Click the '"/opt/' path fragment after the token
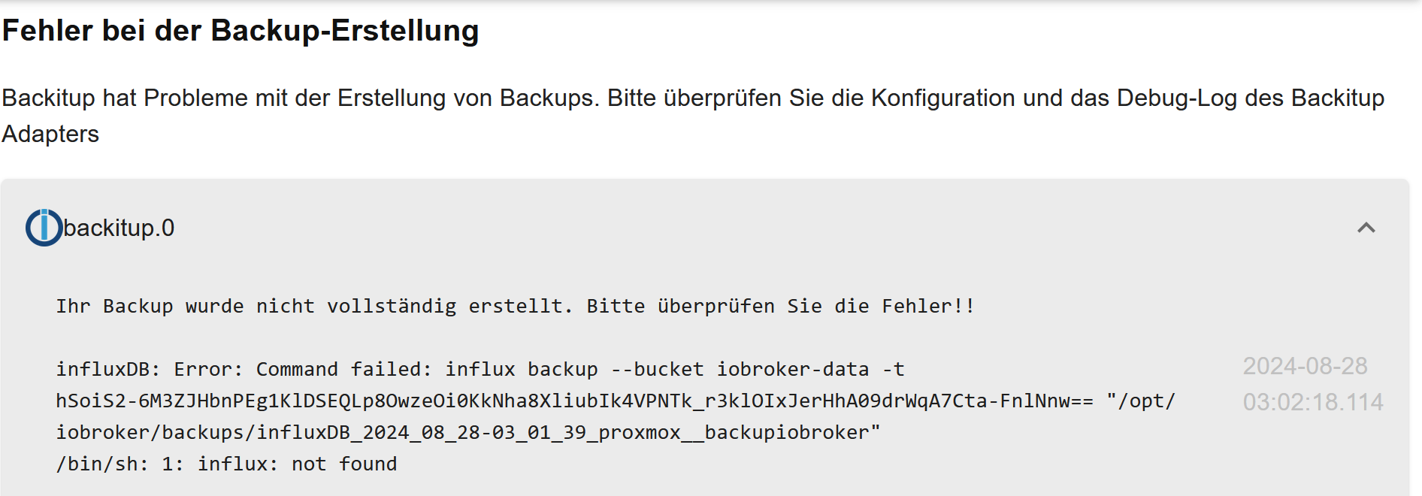The height and width of the screenshot is (496, 1422). pos(1141,401)
